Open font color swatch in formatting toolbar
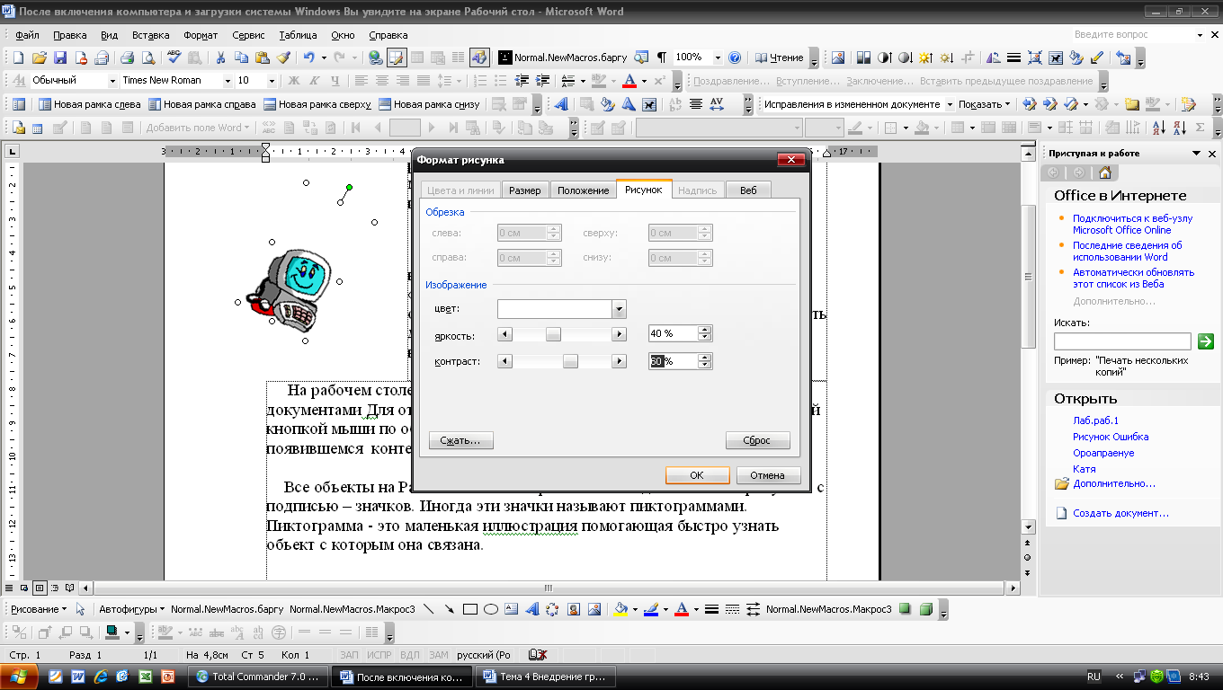Screen dimensions: 1223x690 click(629, 80)
